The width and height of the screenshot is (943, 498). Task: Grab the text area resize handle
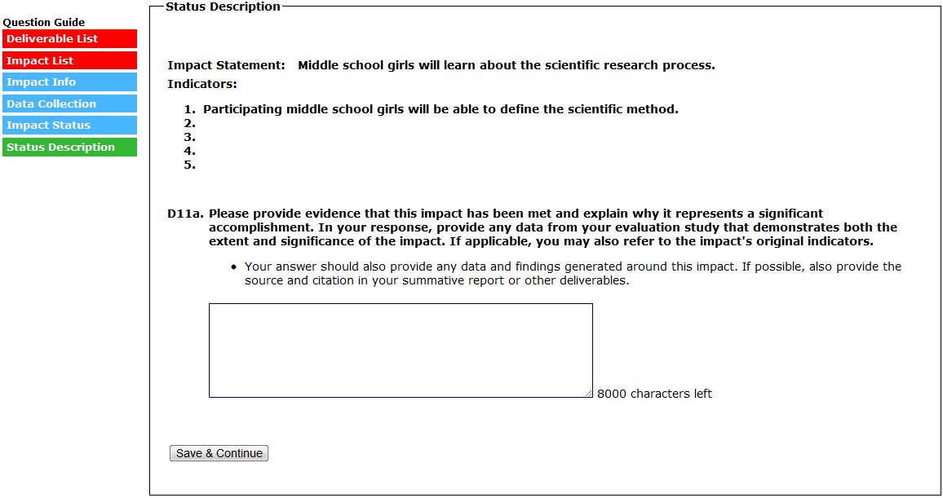point(588,394)
